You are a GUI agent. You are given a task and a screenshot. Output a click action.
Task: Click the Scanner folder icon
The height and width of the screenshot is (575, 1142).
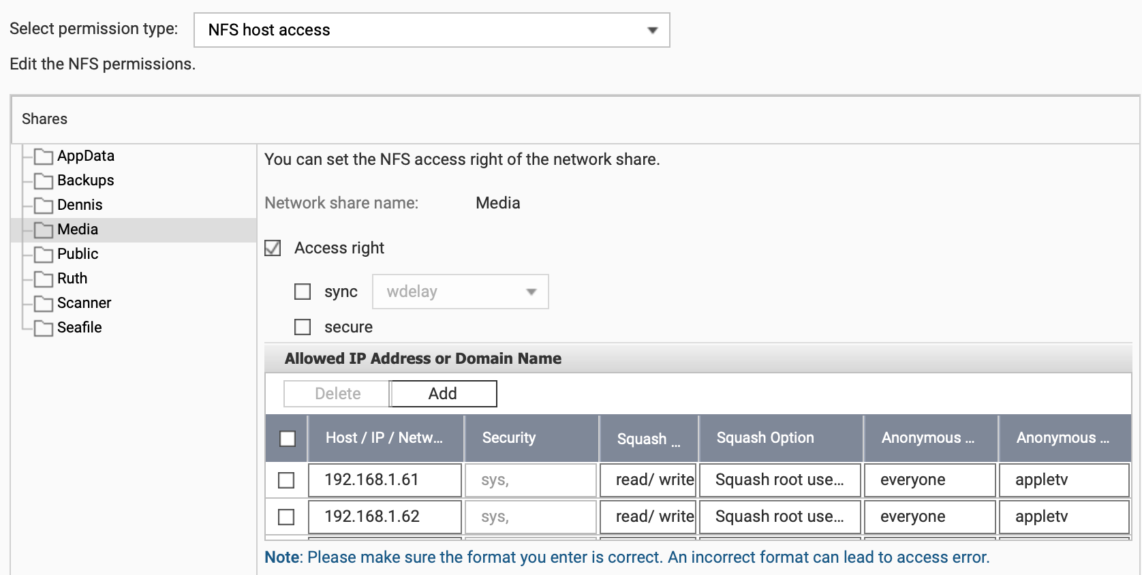[44, 304]
